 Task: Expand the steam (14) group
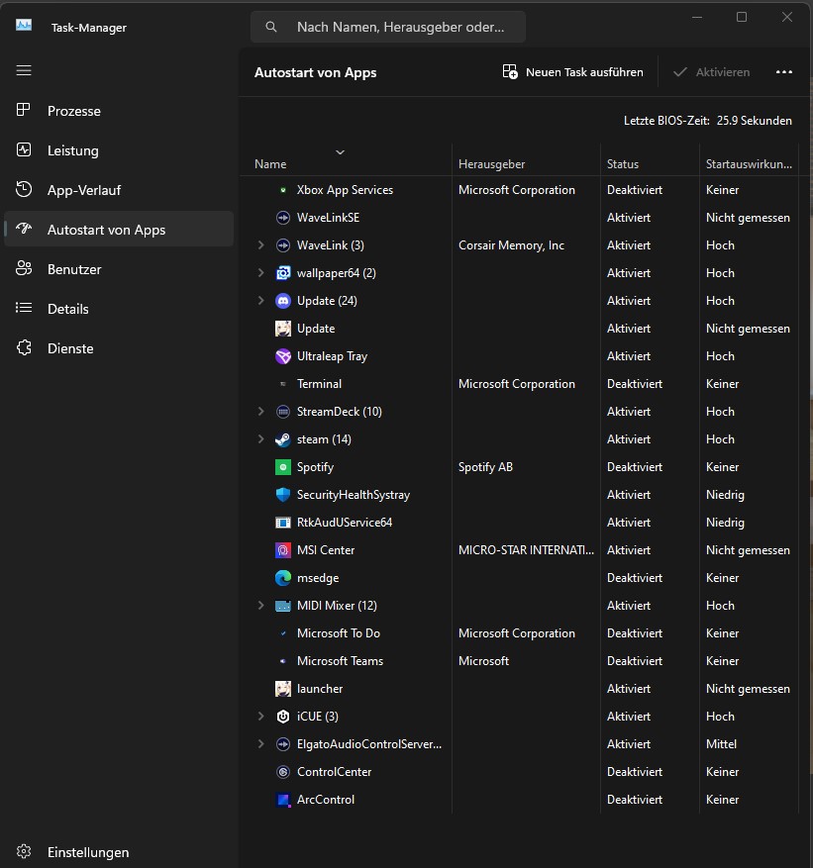260,439
